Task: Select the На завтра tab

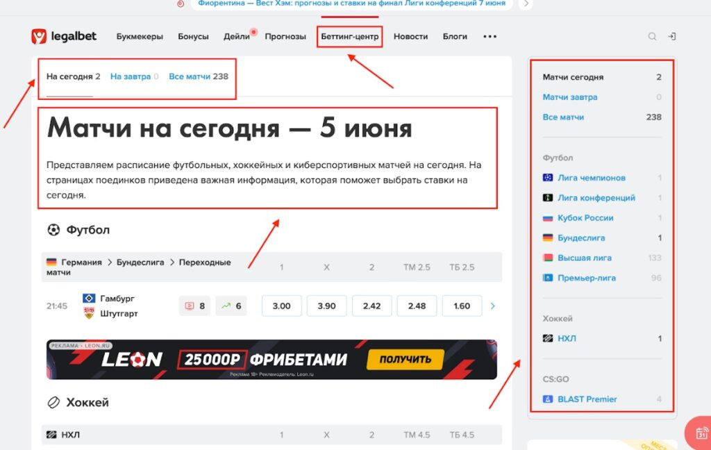Action: point(130,76)
